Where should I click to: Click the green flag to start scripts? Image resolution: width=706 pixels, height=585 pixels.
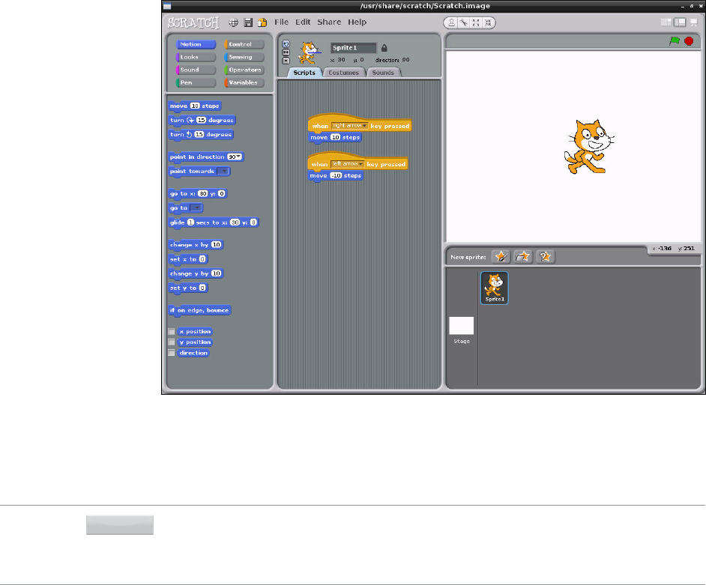674,41
